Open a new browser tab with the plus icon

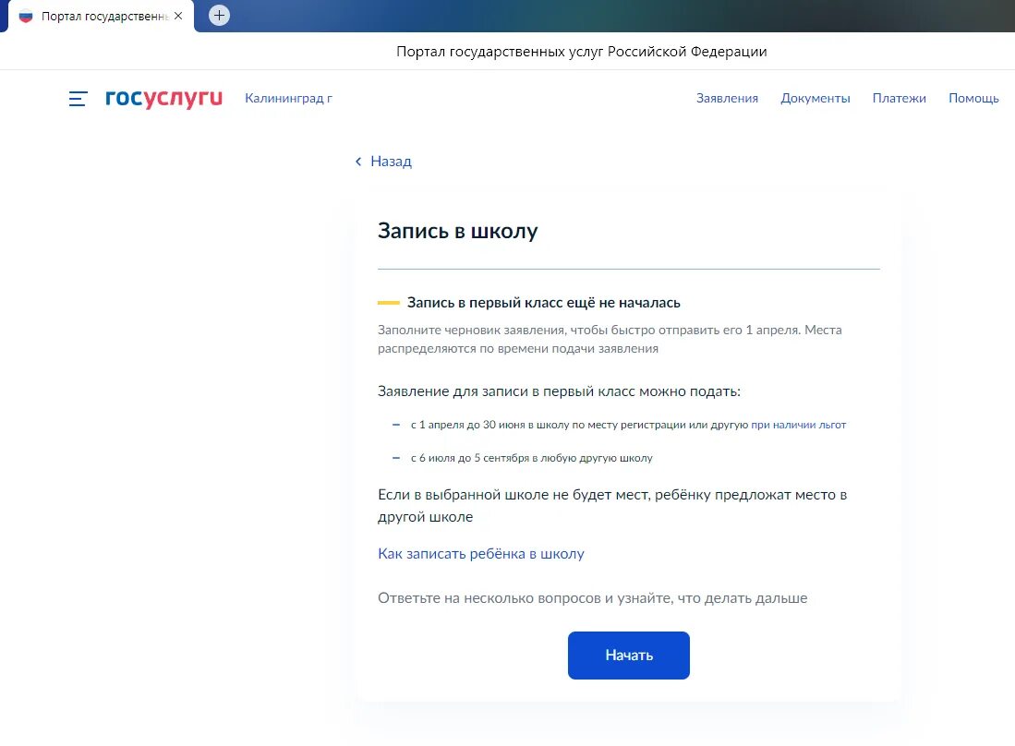pyautogui.click(x=219, y=15)
